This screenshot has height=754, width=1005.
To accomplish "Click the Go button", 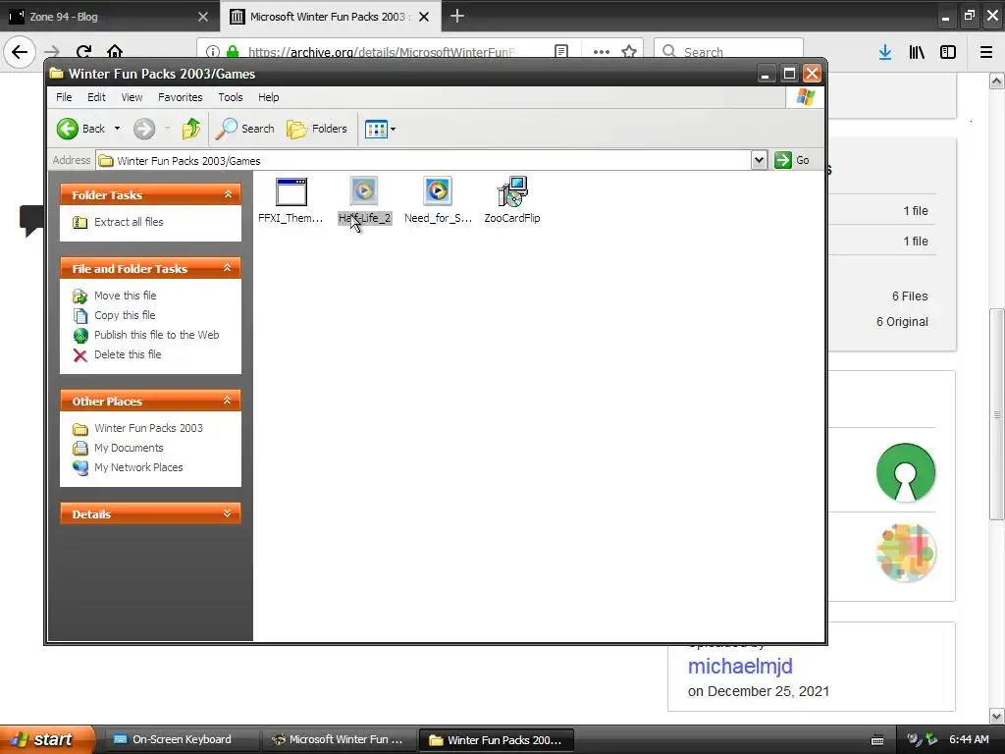I will pyautogui.click(x=792, y=160).
